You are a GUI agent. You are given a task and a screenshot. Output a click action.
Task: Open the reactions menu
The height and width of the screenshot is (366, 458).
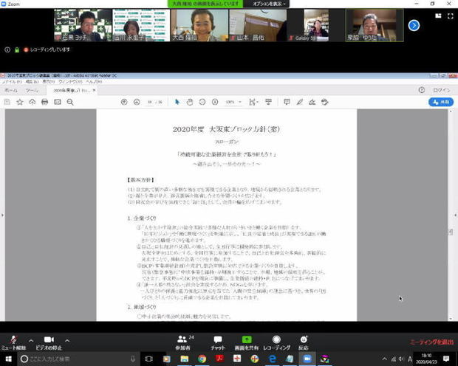pos(304,342)
